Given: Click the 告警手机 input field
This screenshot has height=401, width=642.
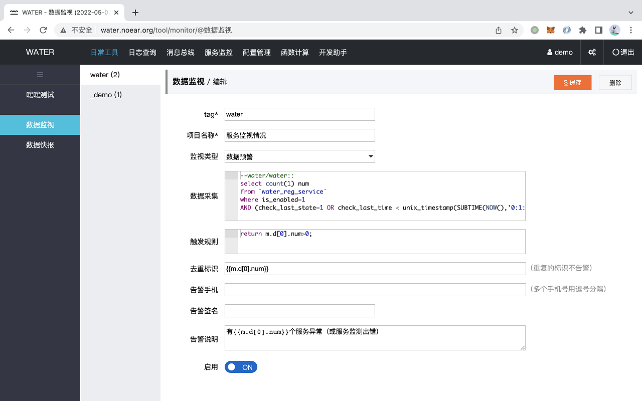Looking at the screenshot, I should point(375,290).
